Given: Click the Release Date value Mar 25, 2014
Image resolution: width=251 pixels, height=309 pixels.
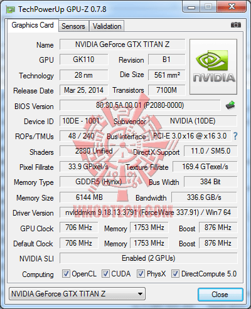Looking at the screenshot, I should (x=84, y=90).
